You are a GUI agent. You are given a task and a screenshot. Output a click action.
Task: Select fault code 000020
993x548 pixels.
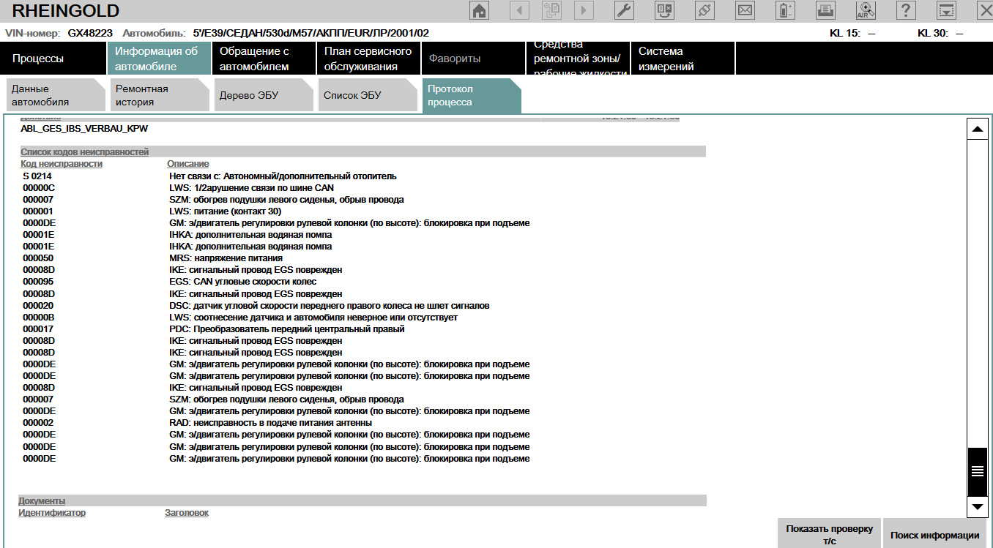point(38,305)
